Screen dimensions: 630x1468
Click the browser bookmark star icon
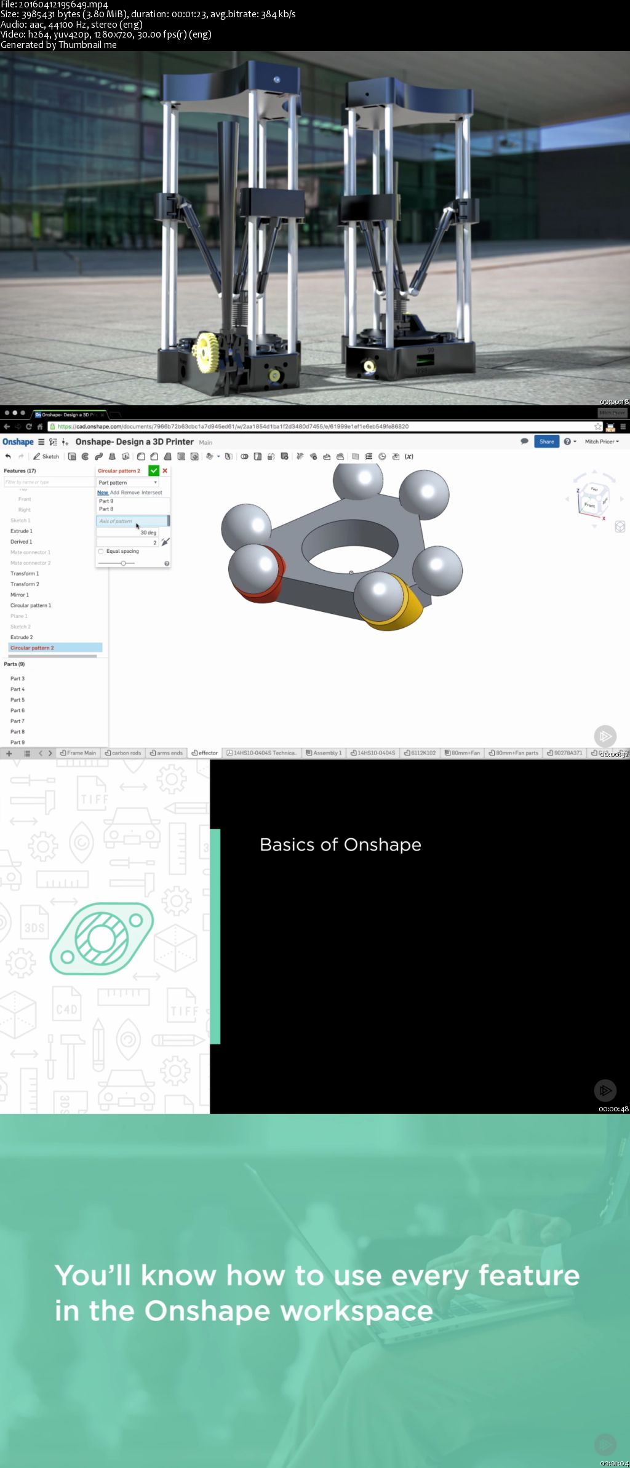597,426
